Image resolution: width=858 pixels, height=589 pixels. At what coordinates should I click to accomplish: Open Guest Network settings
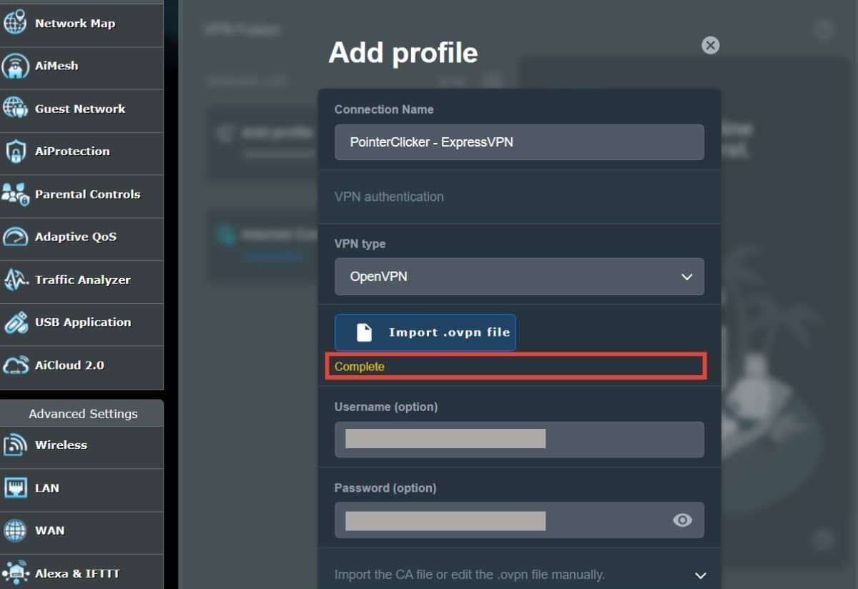pos(82,109)
